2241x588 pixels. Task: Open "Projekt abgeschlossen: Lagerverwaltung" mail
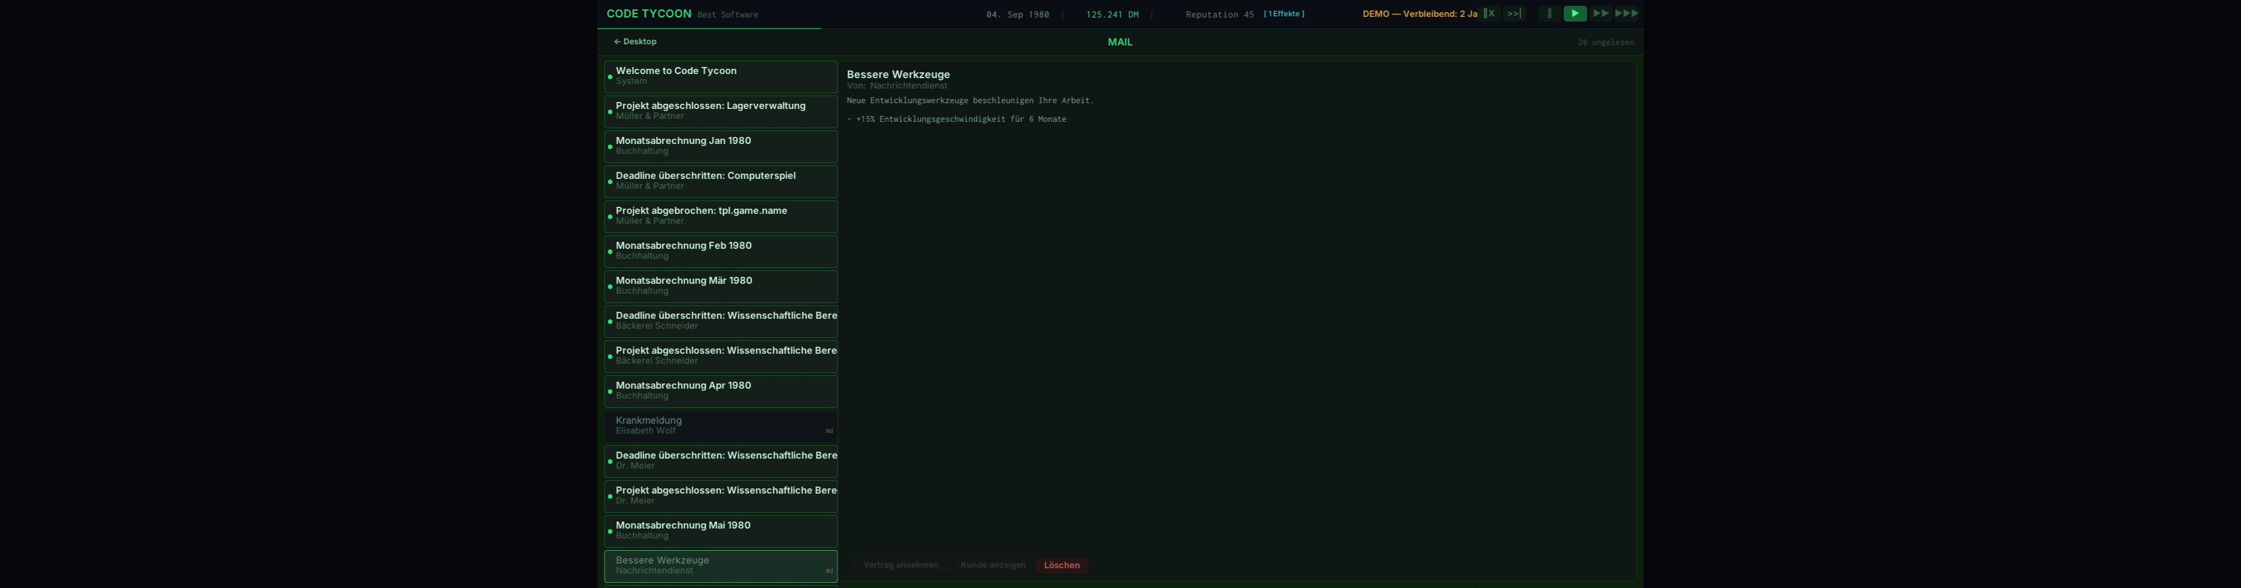pos(720,111)
